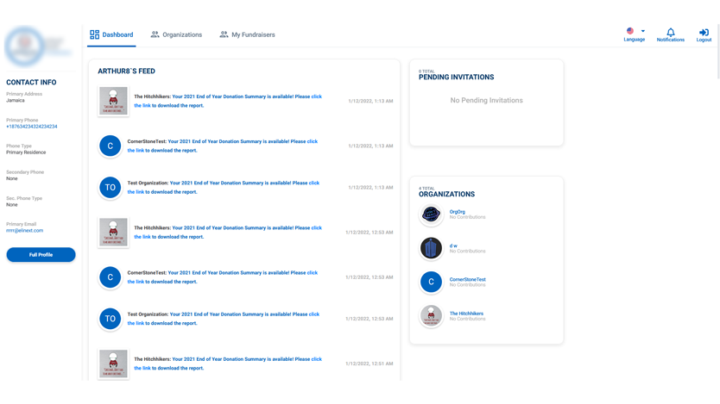Click the primary email address link
Image resolution: width=720 pixels, height=404 pixels.
coord(24,231)
